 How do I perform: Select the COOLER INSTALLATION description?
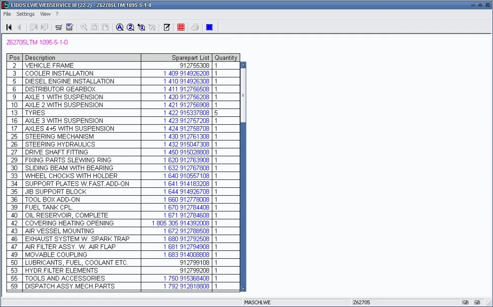tap(59, 73)
